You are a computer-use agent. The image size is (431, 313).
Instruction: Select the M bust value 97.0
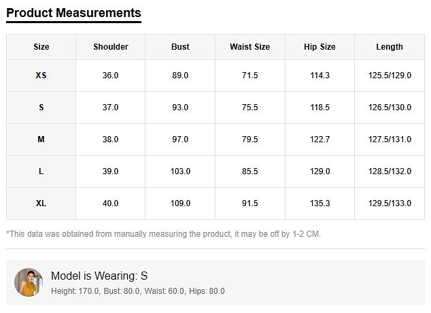180,139
